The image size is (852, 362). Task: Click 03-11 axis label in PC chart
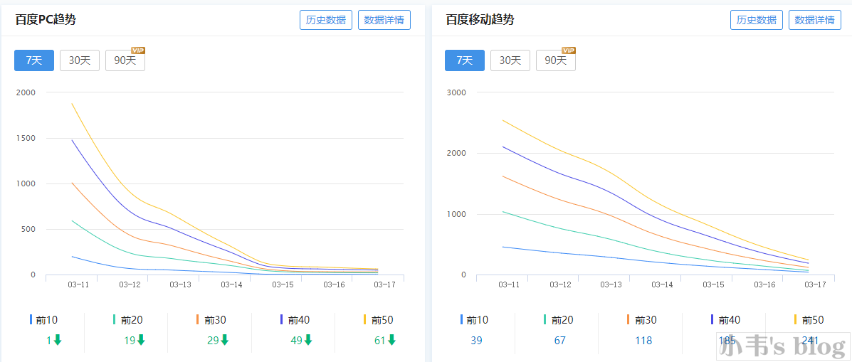(77, 284)
